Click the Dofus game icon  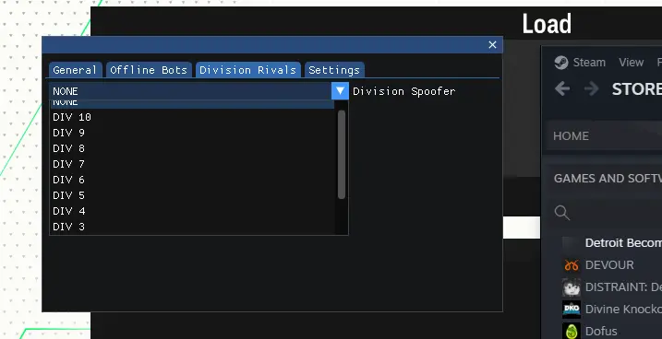[572, 331]
